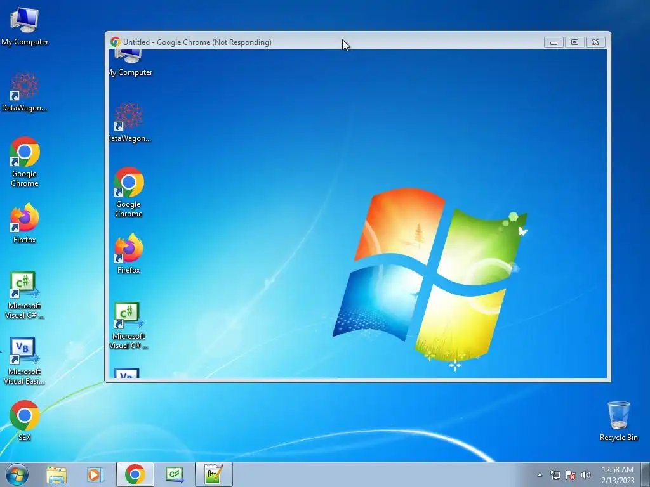The image size is (650, 487).
Task: Close the not-responding Chrome window
Action: tap(595, 42)
